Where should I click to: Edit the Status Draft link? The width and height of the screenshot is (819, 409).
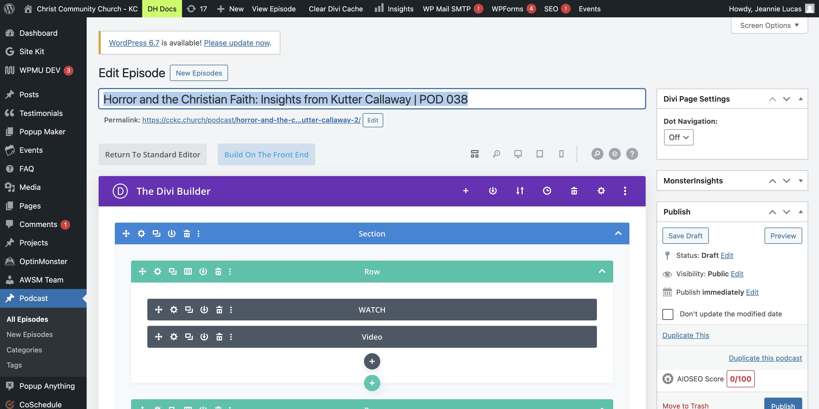tap(727, 255)
